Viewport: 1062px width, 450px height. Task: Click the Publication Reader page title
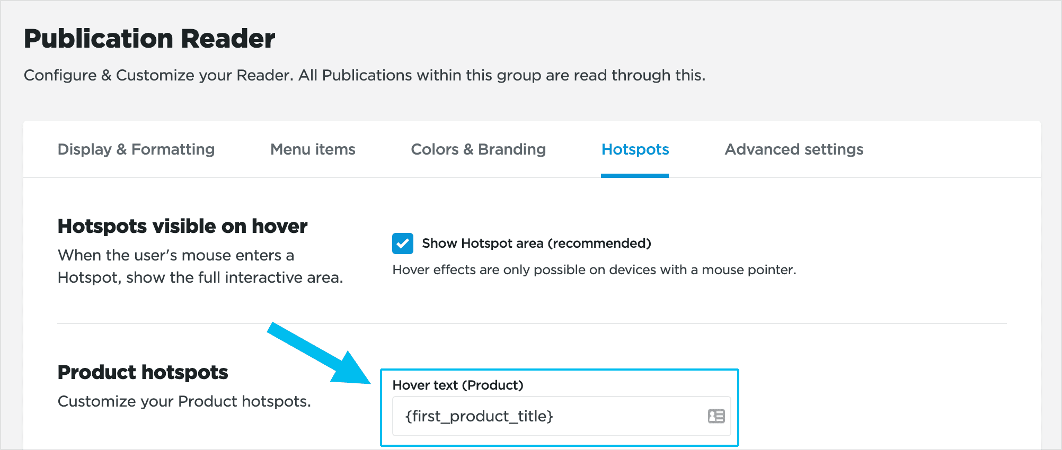149,39
